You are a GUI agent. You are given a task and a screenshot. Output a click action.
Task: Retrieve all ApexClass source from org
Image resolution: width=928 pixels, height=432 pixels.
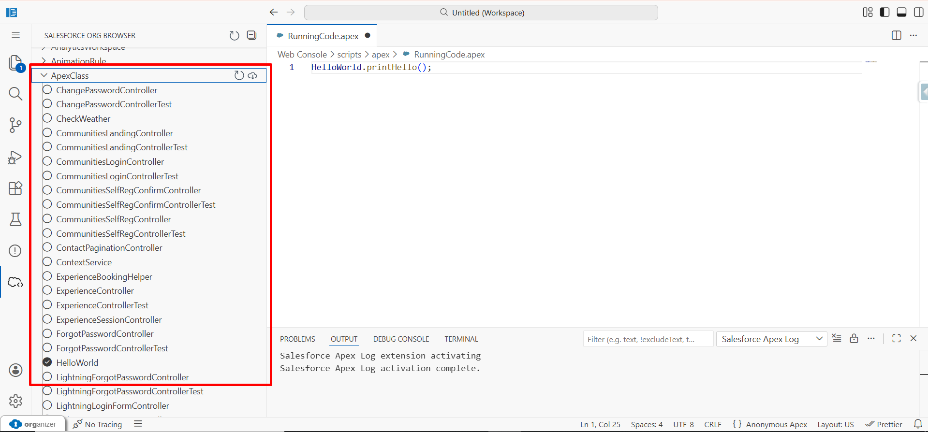pos(253,75)
